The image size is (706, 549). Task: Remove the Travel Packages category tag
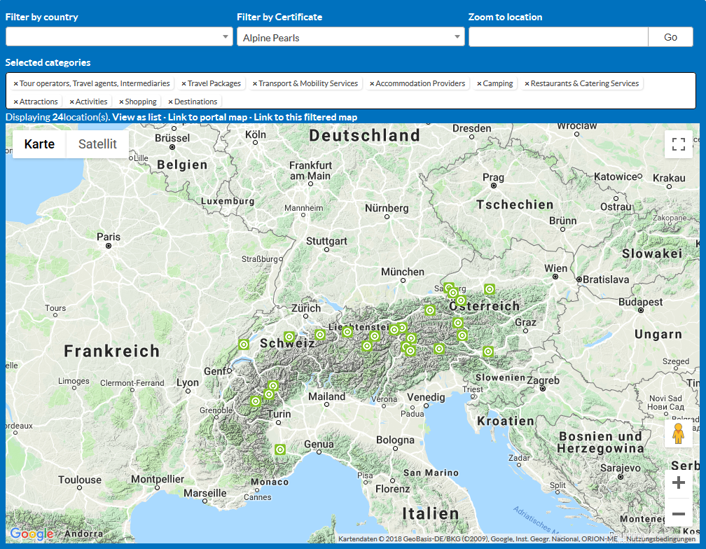(x=184, y=84)
